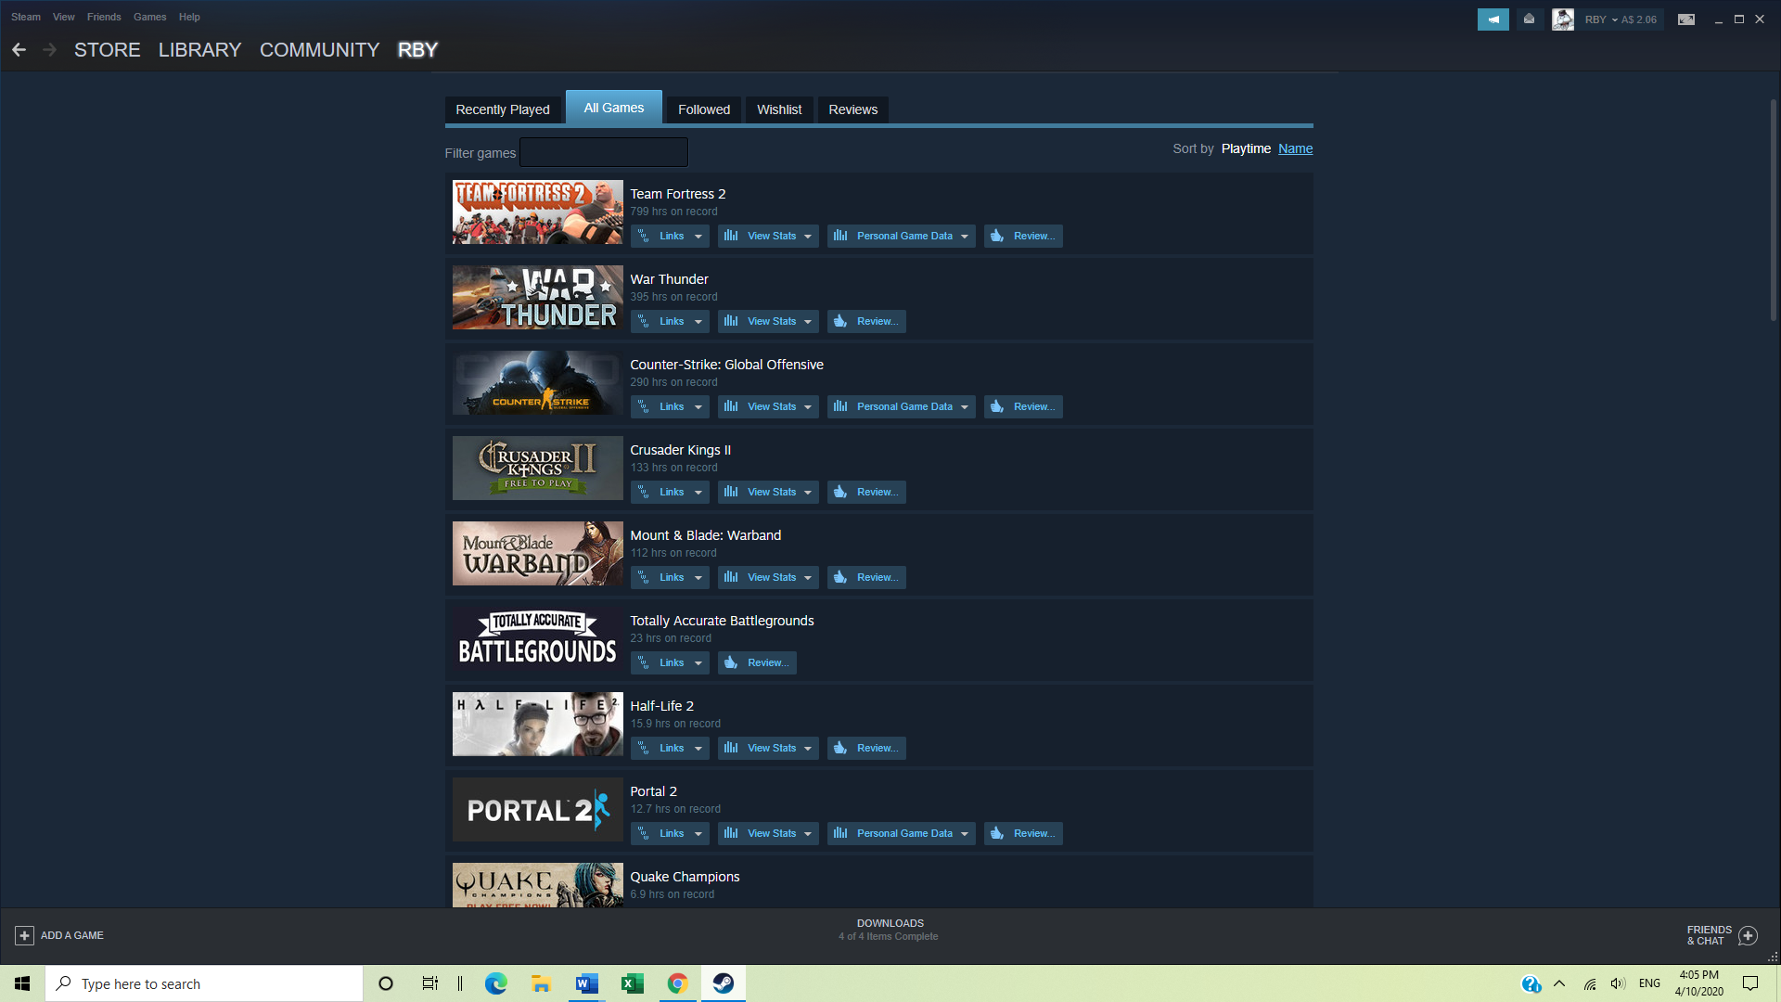Click the Cortana circle icon
This screenshot has height=1002, width=1781.
386,983
